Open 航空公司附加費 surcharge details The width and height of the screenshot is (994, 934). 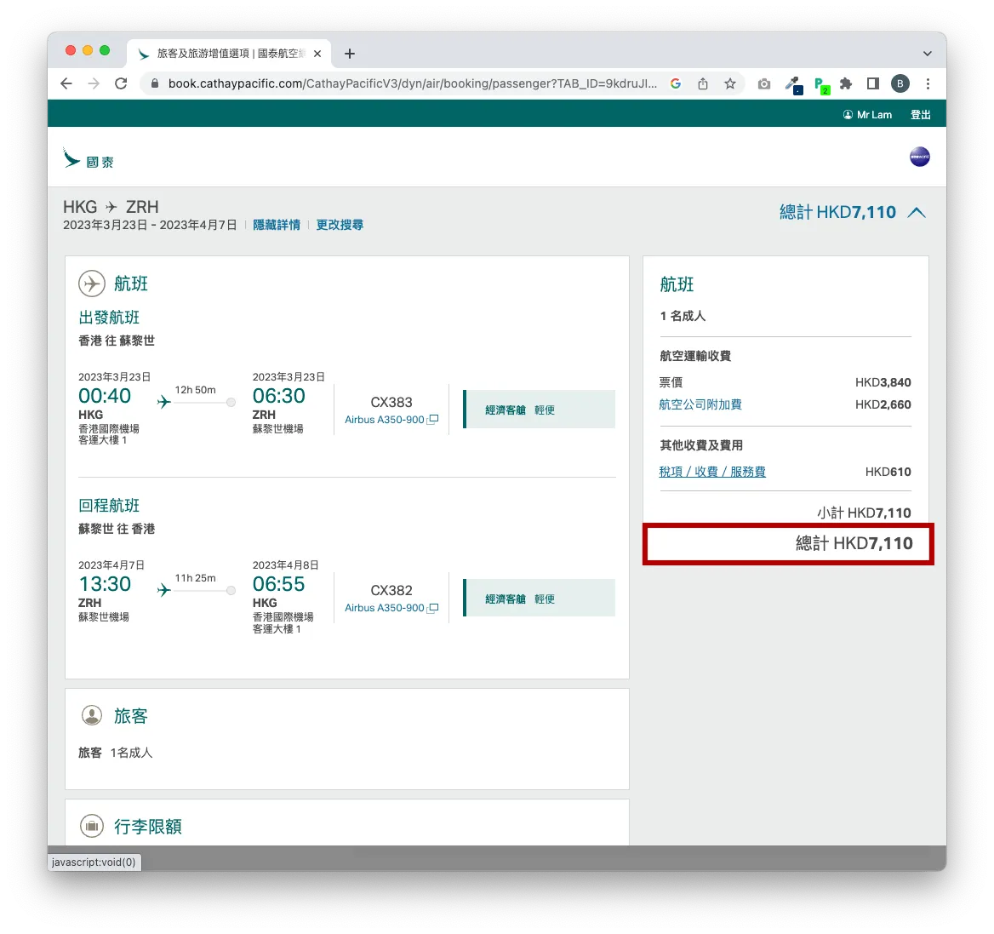pos(700,404)
